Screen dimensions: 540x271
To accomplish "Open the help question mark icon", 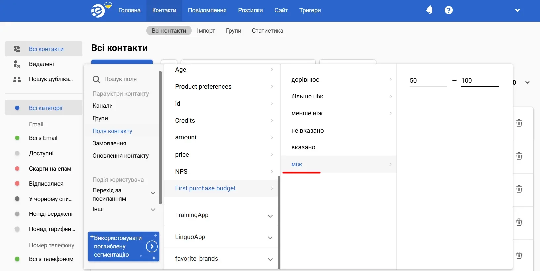I will coord(449,10).
